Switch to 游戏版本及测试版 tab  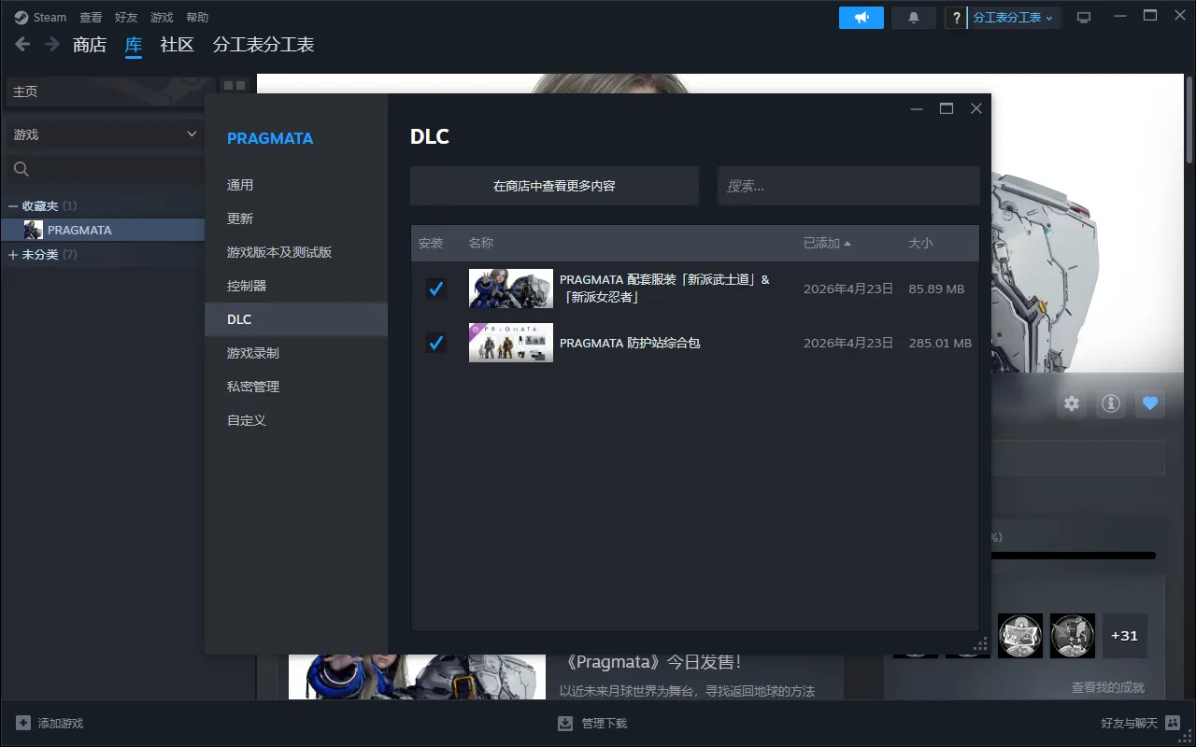tap(279, 252)
